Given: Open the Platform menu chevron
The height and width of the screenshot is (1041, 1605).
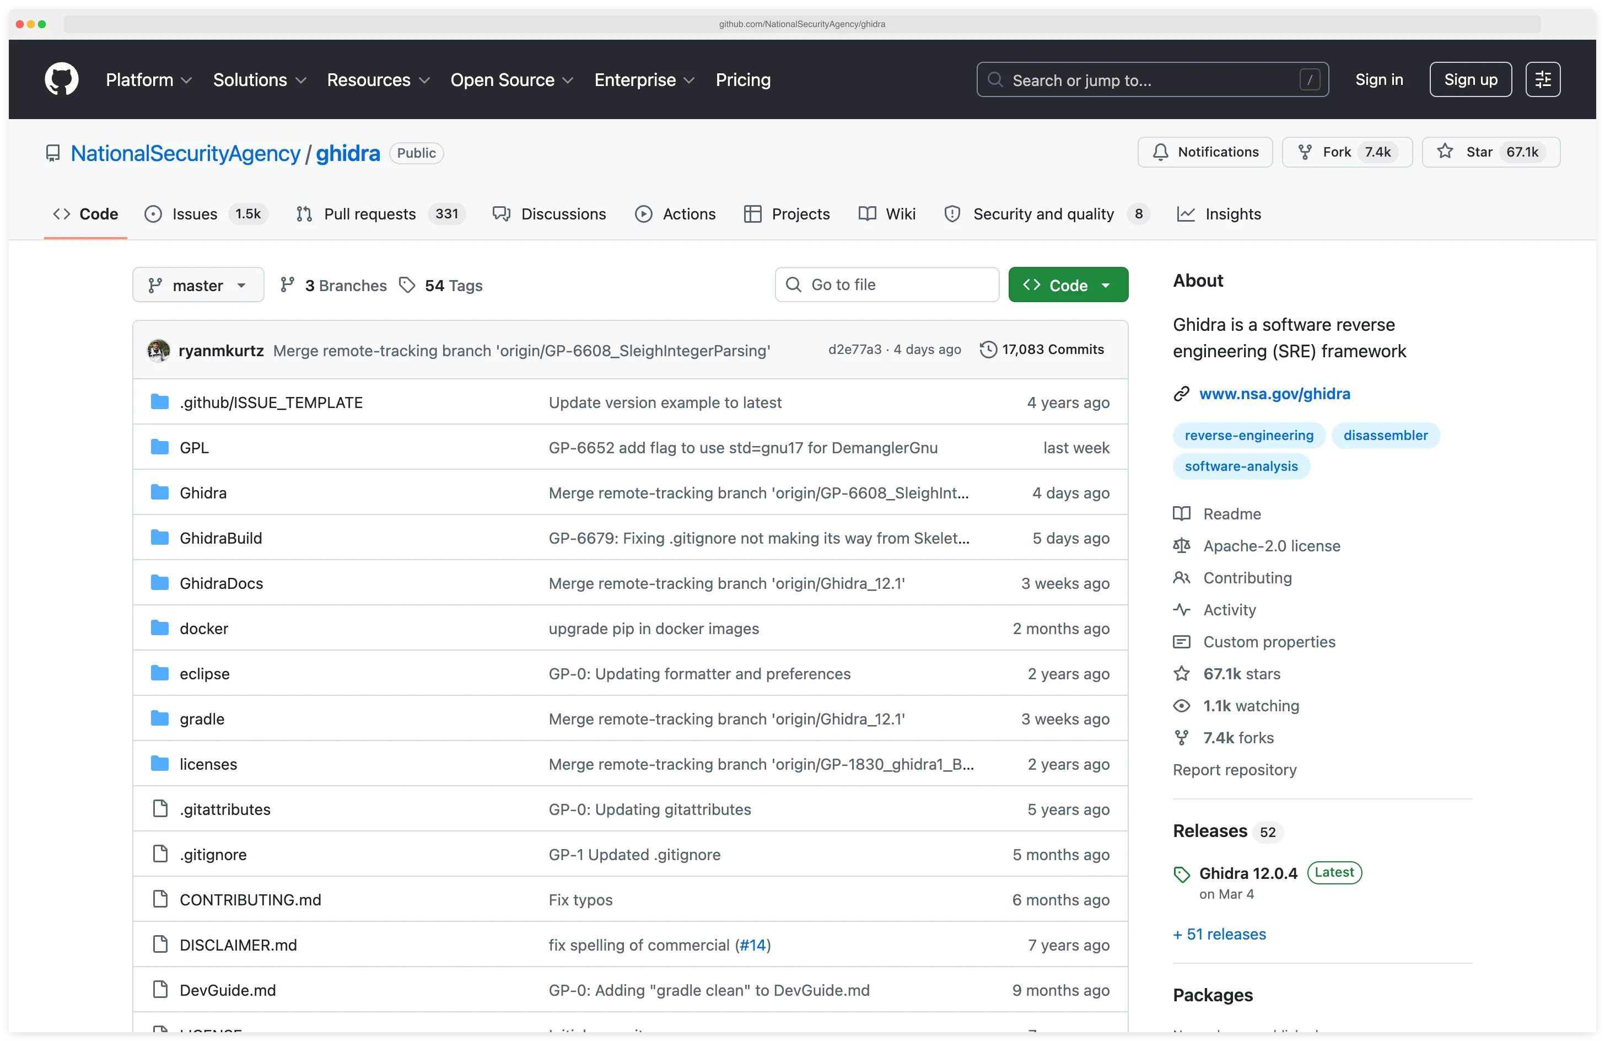Looking at the screenshot, I should 187,79.
